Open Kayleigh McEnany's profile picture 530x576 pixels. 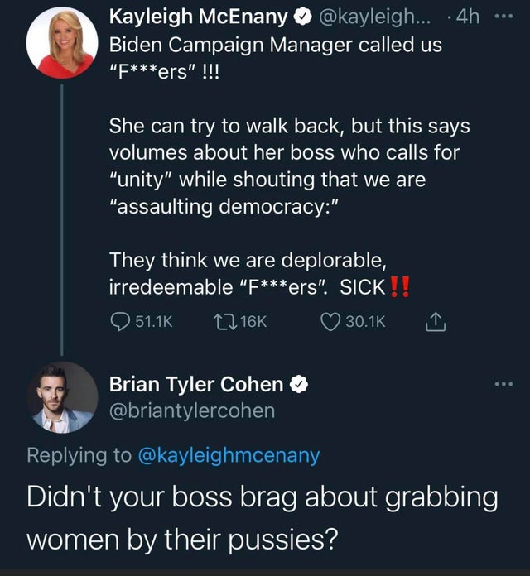pos(60,43)
